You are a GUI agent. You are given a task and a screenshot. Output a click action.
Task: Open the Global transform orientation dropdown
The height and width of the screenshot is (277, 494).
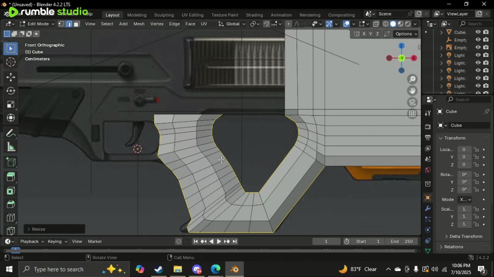[x=232, y=24]
